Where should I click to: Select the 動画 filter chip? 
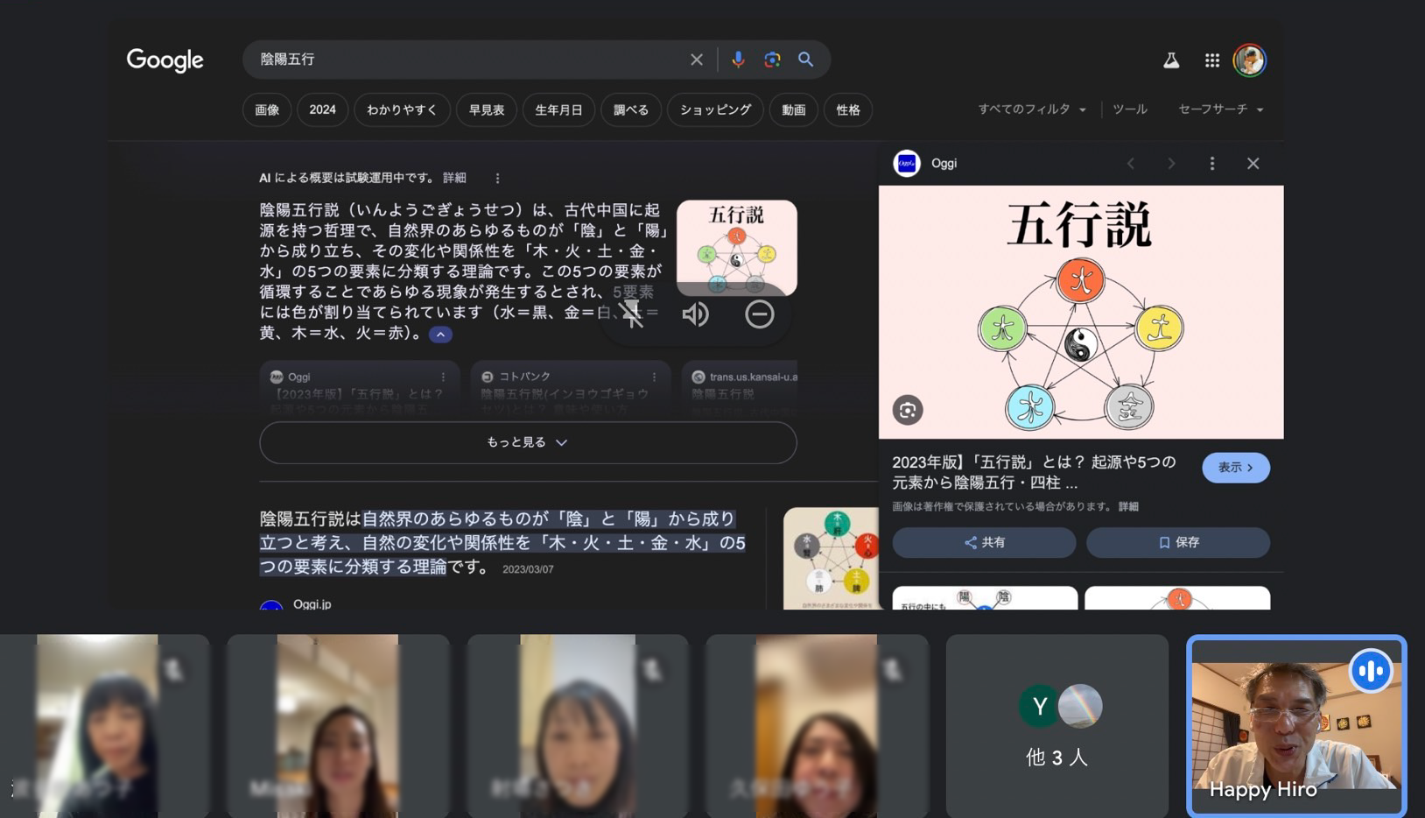(793, 109)
